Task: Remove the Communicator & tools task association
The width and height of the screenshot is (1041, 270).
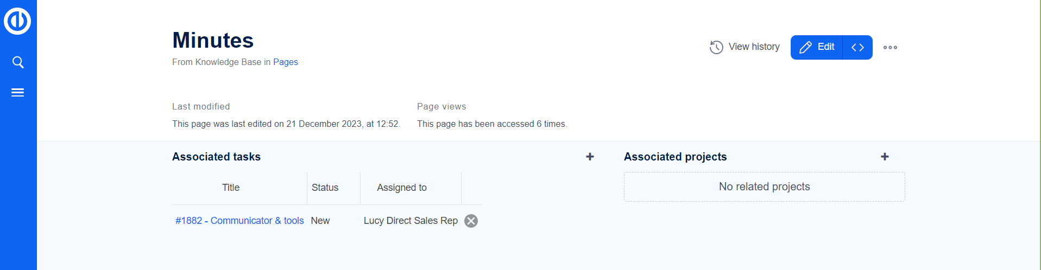Action: tap(471, 221)
